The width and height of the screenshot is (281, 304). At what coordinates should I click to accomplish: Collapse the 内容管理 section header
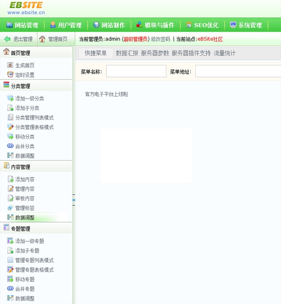[36, 166]
